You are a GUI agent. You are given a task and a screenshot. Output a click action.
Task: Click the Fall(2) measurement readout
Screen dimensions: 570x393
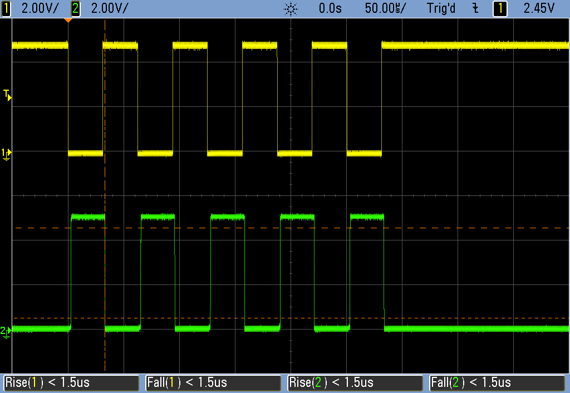pos(498,383)
